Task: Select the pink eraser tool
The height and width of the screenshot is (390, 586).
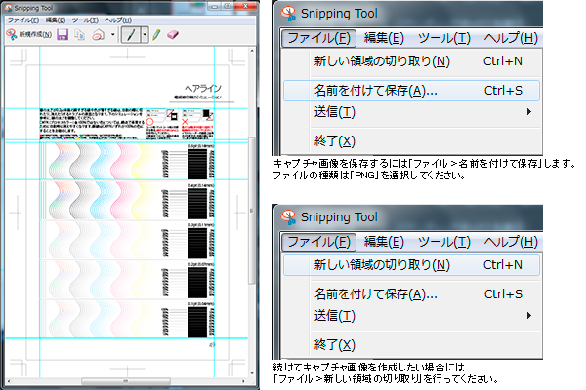Action: pos(173,35)
